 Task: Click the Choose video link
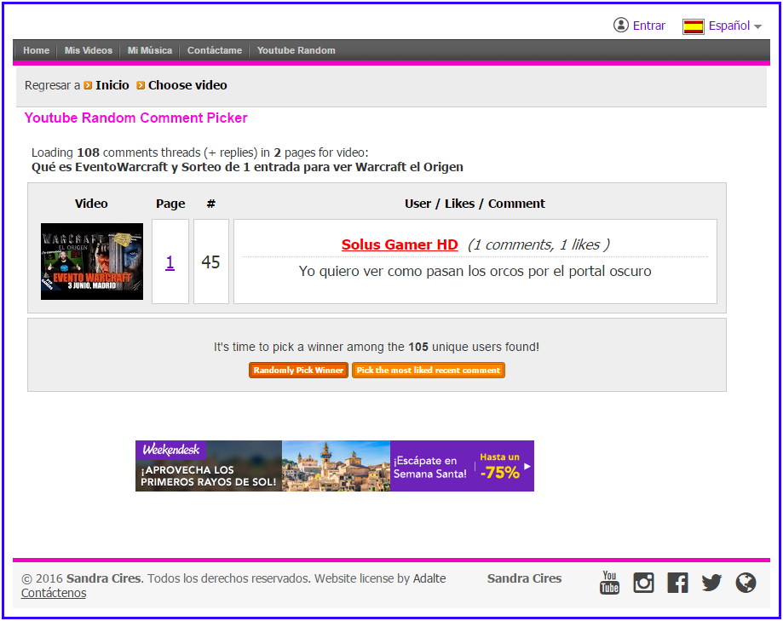coord(187,85)
